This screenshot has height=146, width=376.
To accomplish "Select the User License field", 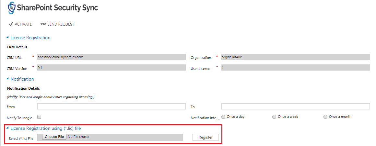I will (x=295, y=68).
